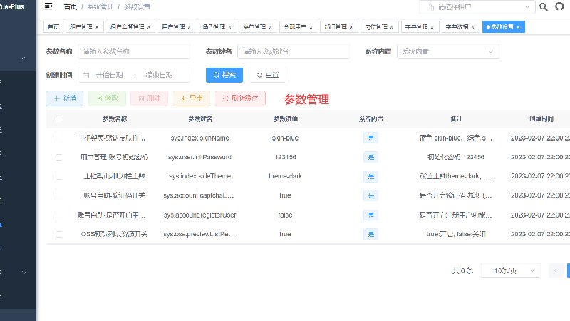Close the 菜单管理 tab
The height and width of the screenshot is (321, 570).
[x=271, y=27]
